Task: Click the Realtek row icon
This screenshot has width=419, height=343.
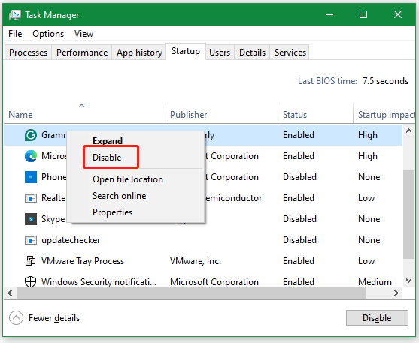Action: (31, 198)
